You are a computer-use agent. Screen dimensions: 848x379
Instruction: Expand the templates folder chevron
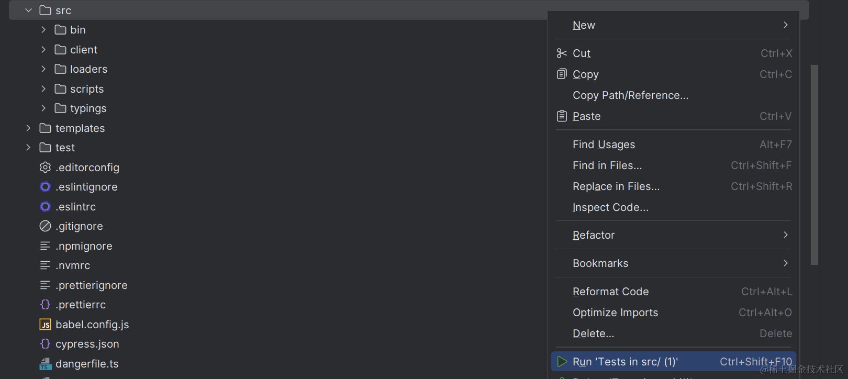point(29,128)
